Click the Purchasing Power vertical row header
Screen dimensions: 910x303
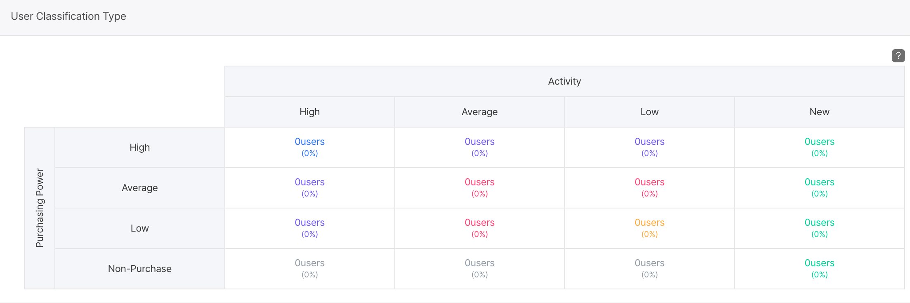40,208
